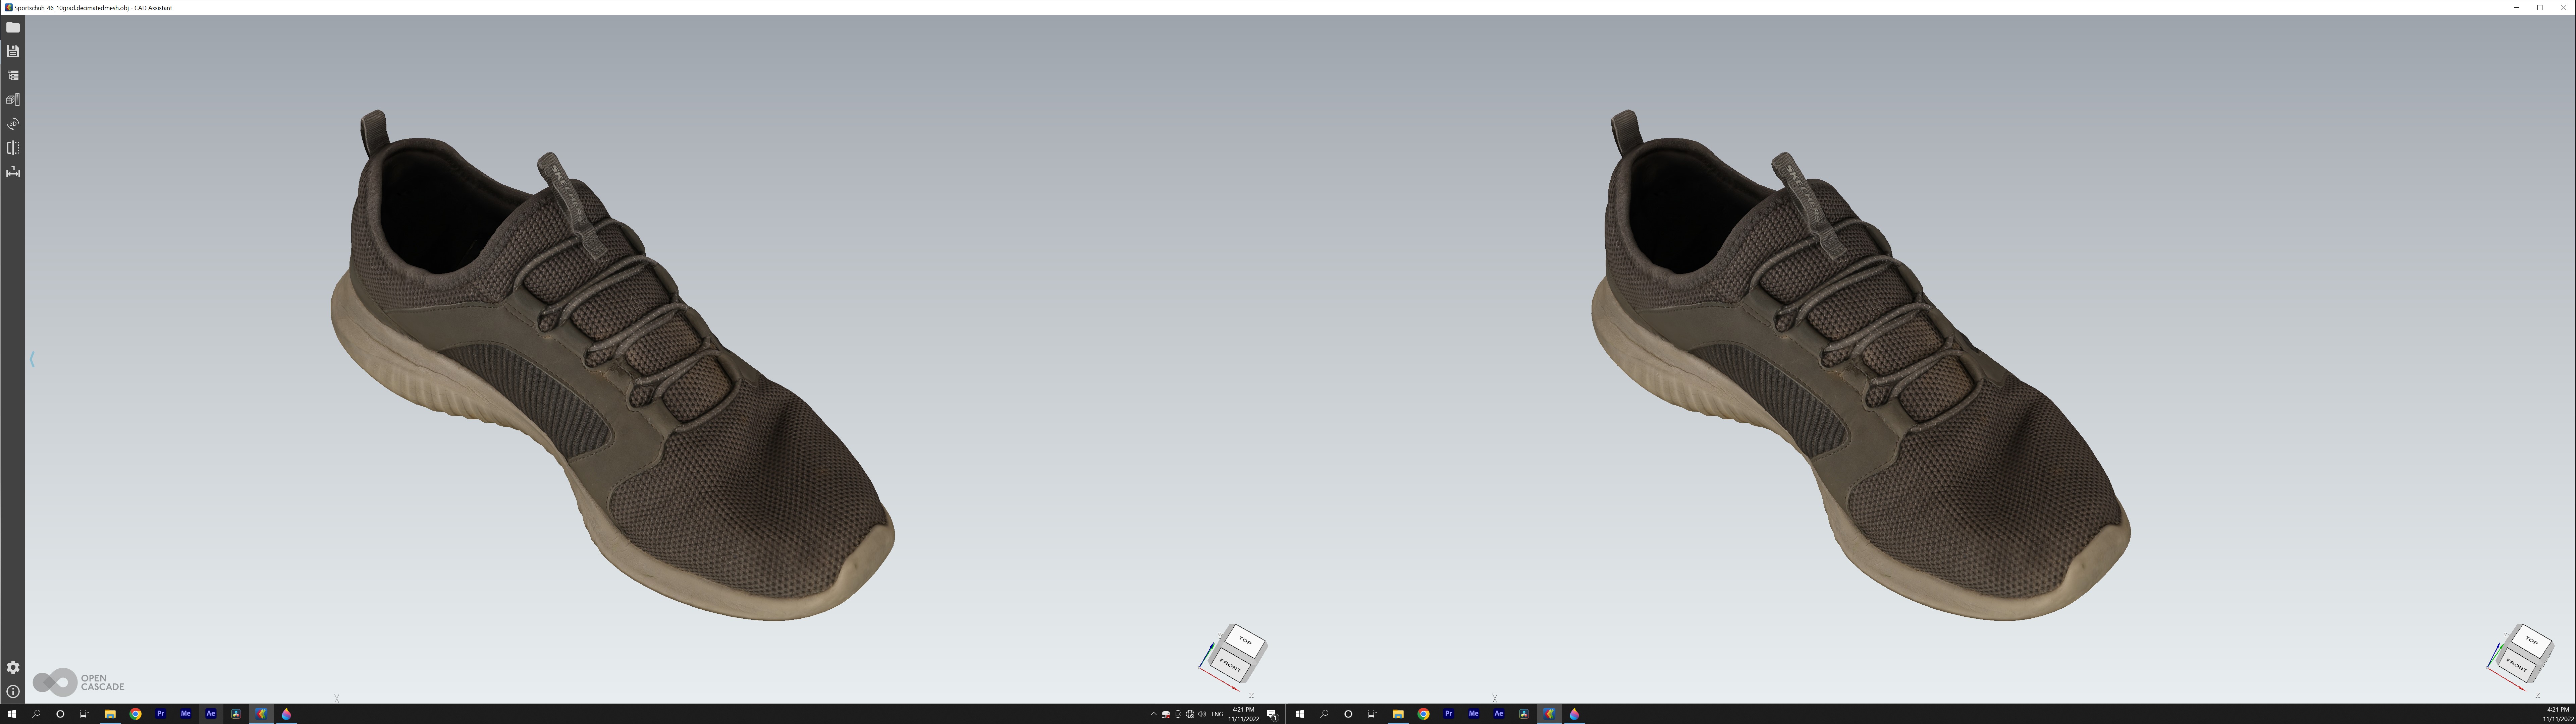Click the Open Cascade logo
Image resolution: width=2576 pixels, height=724 pixels.
78,682
